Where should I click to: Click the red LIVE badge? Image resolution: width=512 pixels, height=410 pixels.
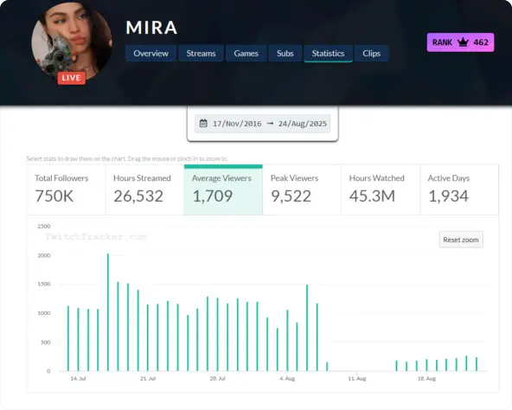(72, 78)
